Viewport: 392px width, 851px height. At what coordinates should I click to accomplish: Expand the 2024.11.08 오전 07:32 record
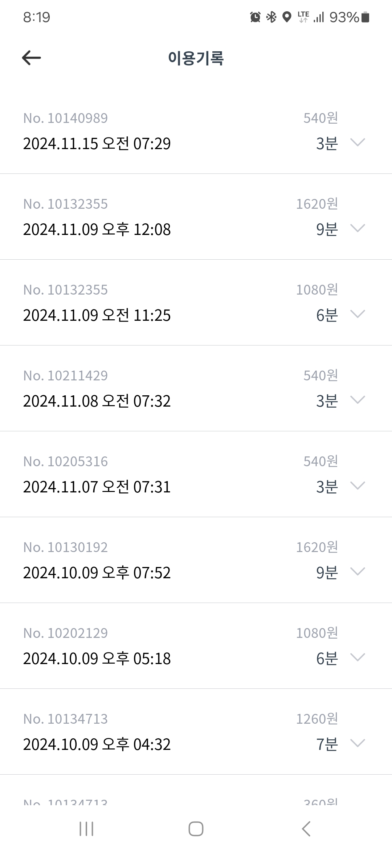pos(358,400)
